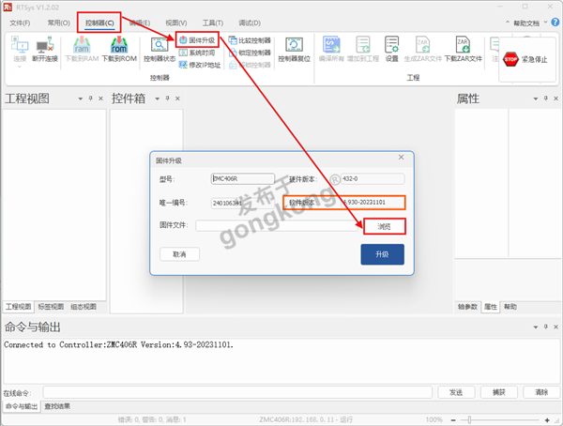Expand the dropdown next to 帮助文档
Image resolution: width=563 pixels, height=426 pixels.
pyautogui.click(x=545, y=23)
